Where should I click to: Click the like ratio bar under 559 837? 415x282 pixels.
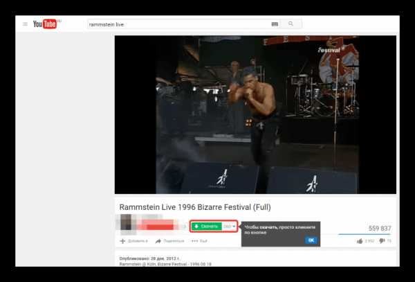pos(365,234)
